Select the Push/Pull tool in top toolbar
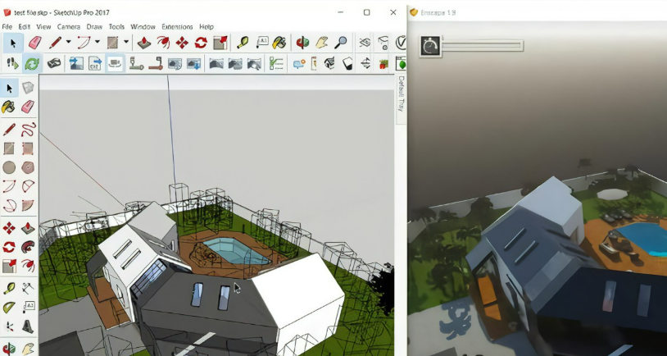This screenshot has height=356, width=667. tap(143, 43)
